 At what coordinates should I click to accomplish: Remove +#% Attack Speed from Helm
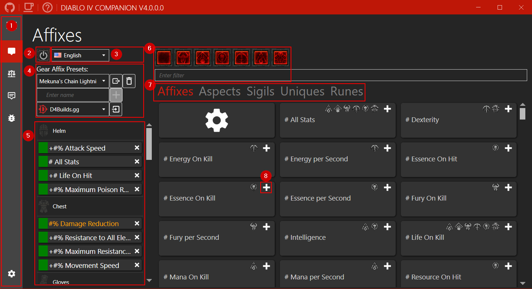(137, 148)
